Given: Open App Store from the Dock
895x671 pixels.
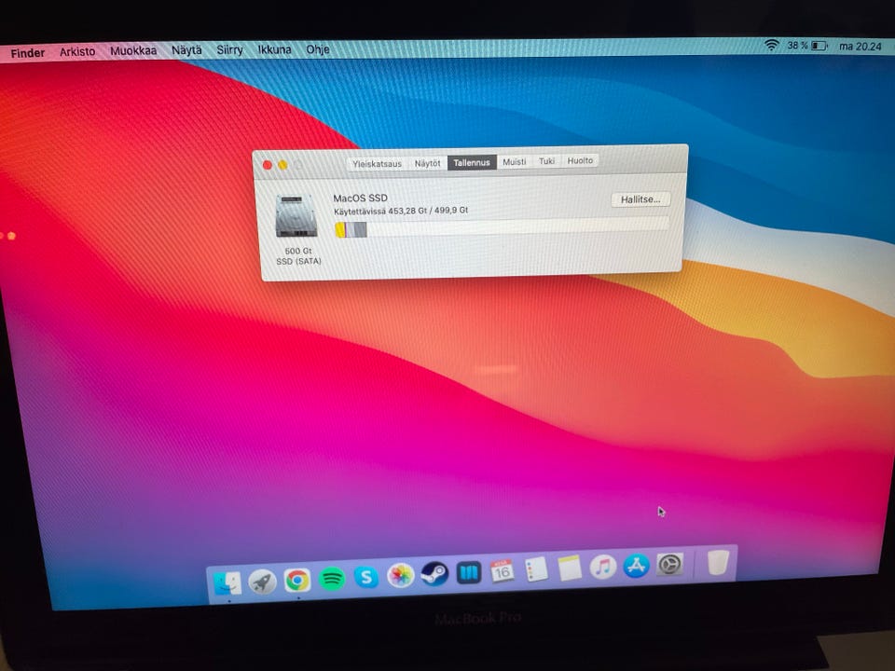Looking at the screenshot, I should click(x=637, y=566).
